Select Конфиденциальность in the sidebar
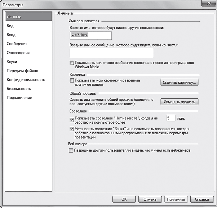Screen dimensions: 217x208 (x=26, y=80)
